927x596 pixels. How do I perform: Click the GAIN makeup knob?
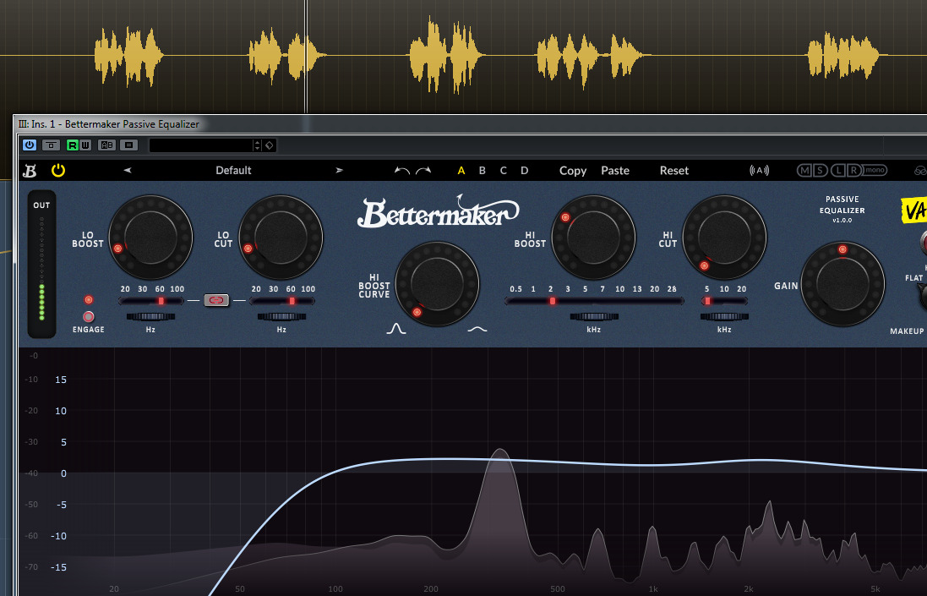coord(842,283)
